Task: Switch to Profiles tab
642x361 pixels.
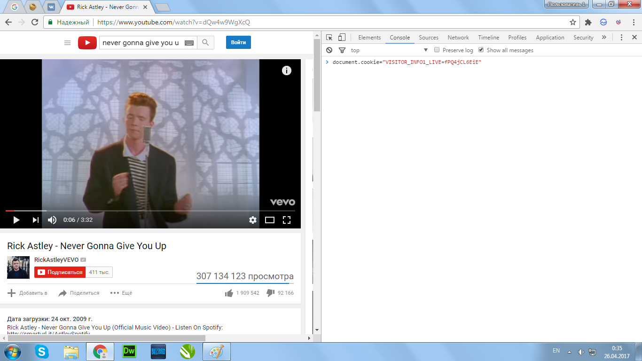Action: (517, 38)
